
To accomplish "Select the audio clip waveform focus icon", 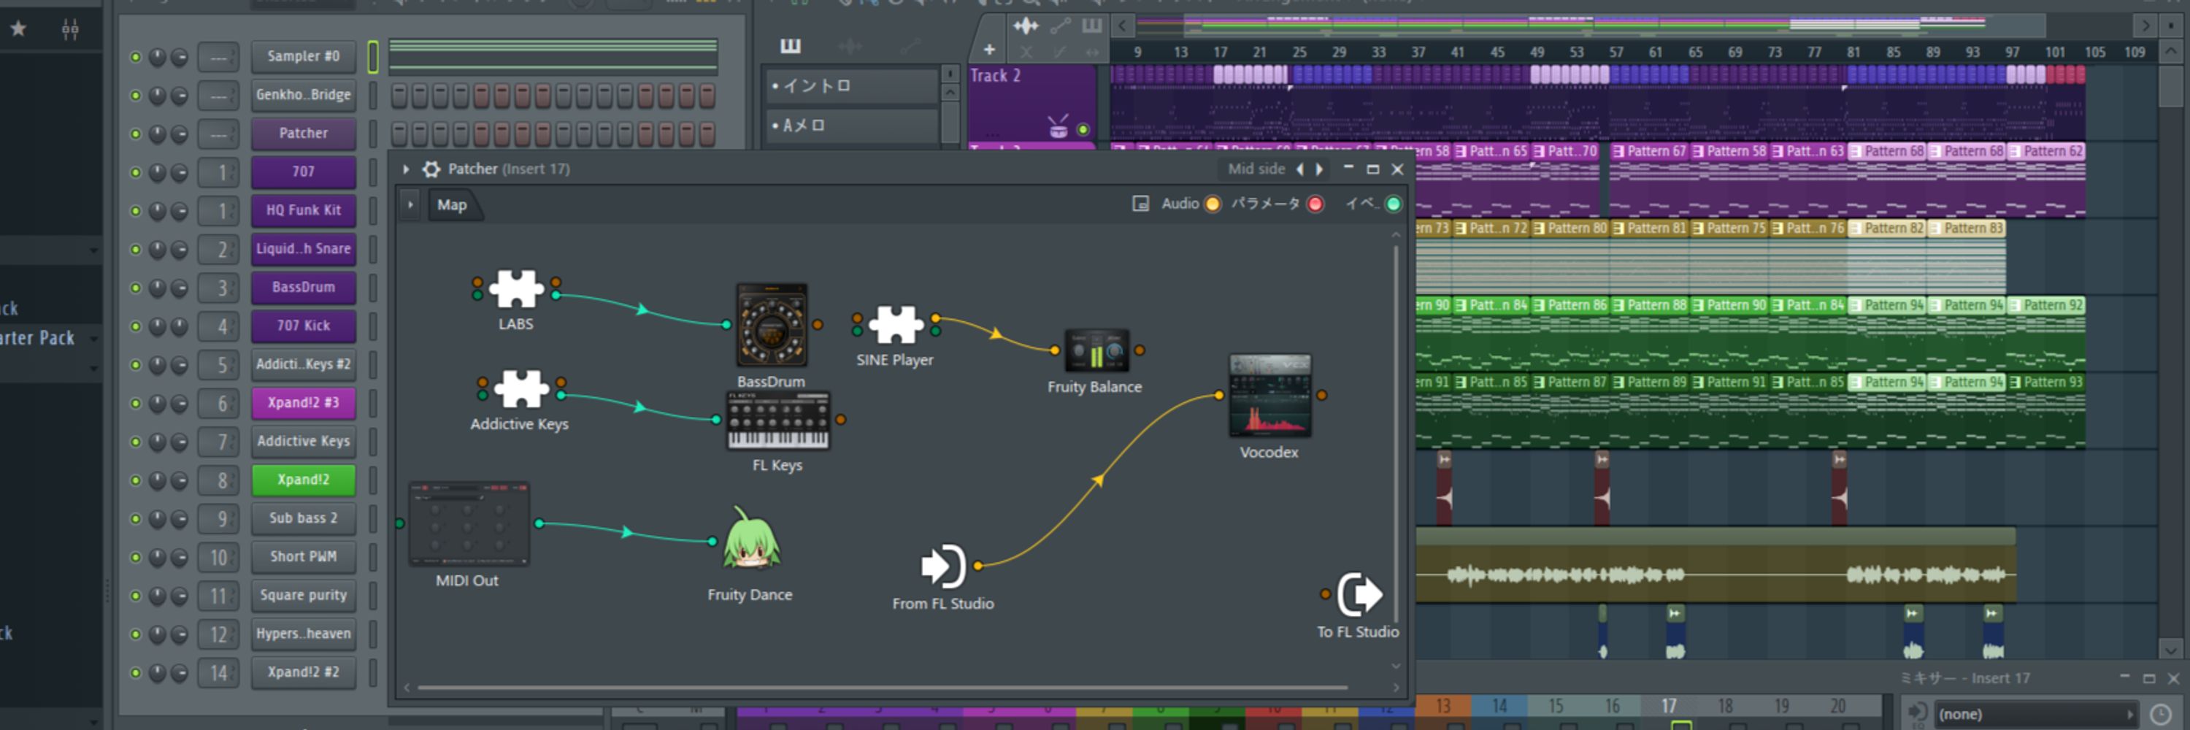I will click(1026, 26).
